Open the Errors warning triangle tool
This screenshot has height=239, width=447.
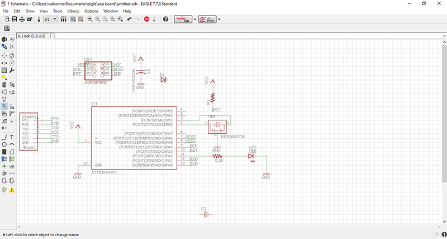12,190
